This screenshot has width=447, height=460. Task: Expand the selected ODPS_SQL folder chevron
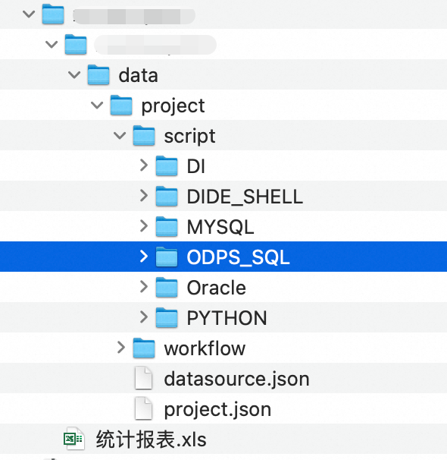click(144, 257)
